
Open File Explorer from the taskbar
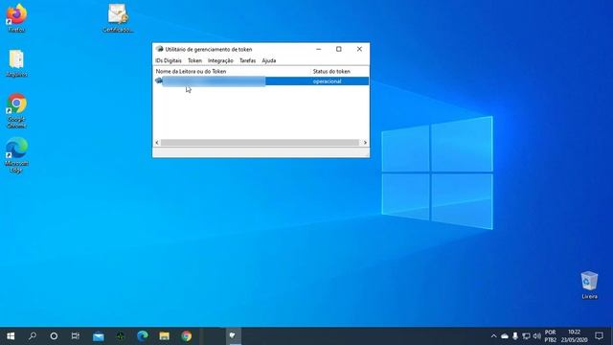click(164, 336)
